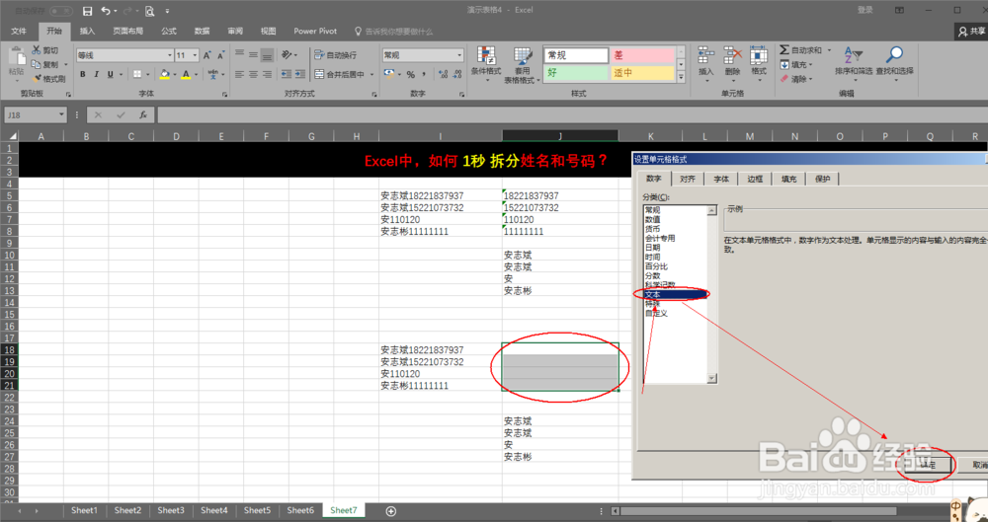The width and height of the screenshot is (988, 522).
Task: Expand the Name Box dropdown
Action: click(x=61, y=114)
